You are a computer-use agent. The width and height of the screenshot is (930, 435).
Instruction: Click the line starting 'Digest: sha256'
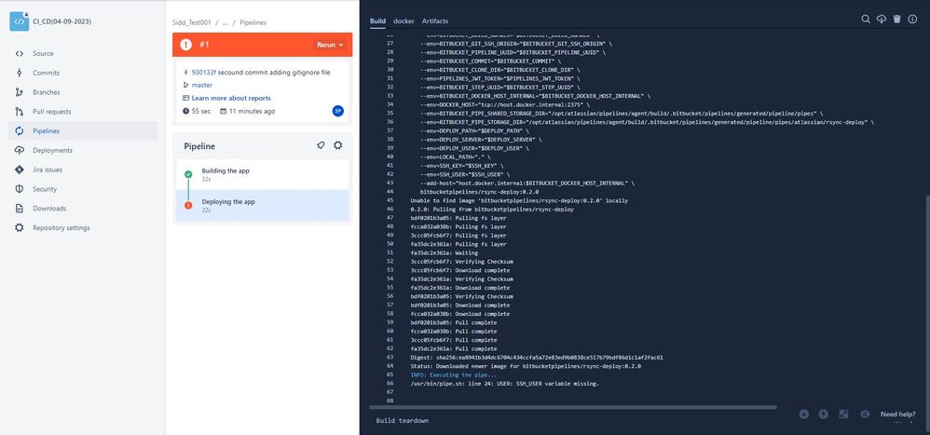(537, 358)
